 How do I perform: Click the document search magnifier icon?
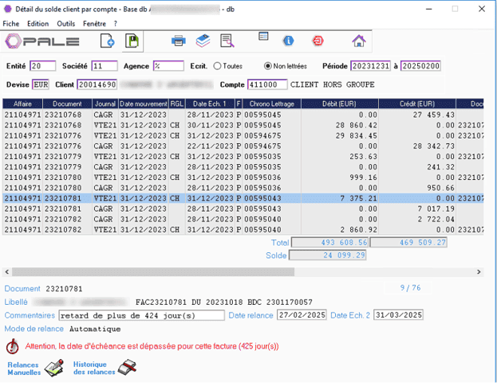tap(227, 41)
